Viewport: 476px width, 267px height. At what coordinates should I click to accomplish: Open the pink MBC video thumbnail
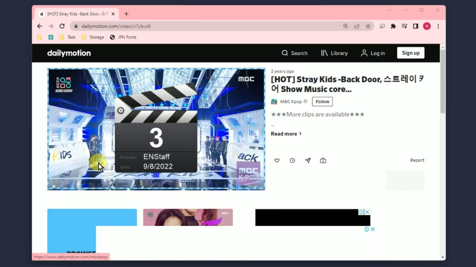pos(188,217)
